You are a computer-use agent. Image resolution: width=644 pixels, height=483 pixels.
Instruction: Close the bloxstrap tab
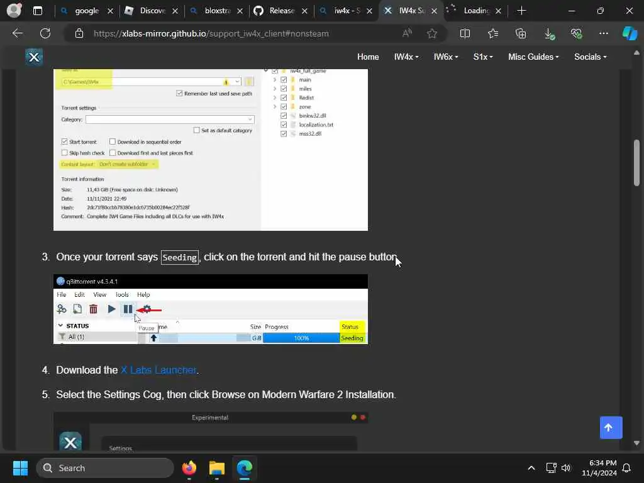(240, 11)
